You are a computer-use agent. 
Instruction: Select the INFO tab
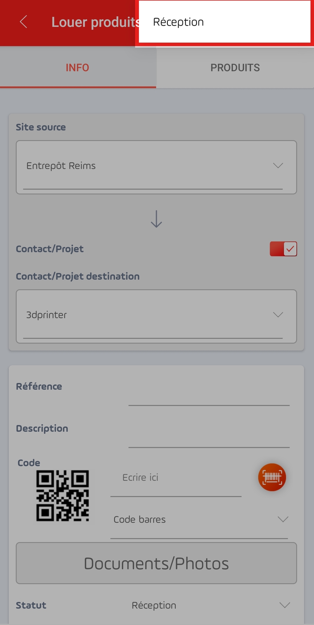pos(78,67)
